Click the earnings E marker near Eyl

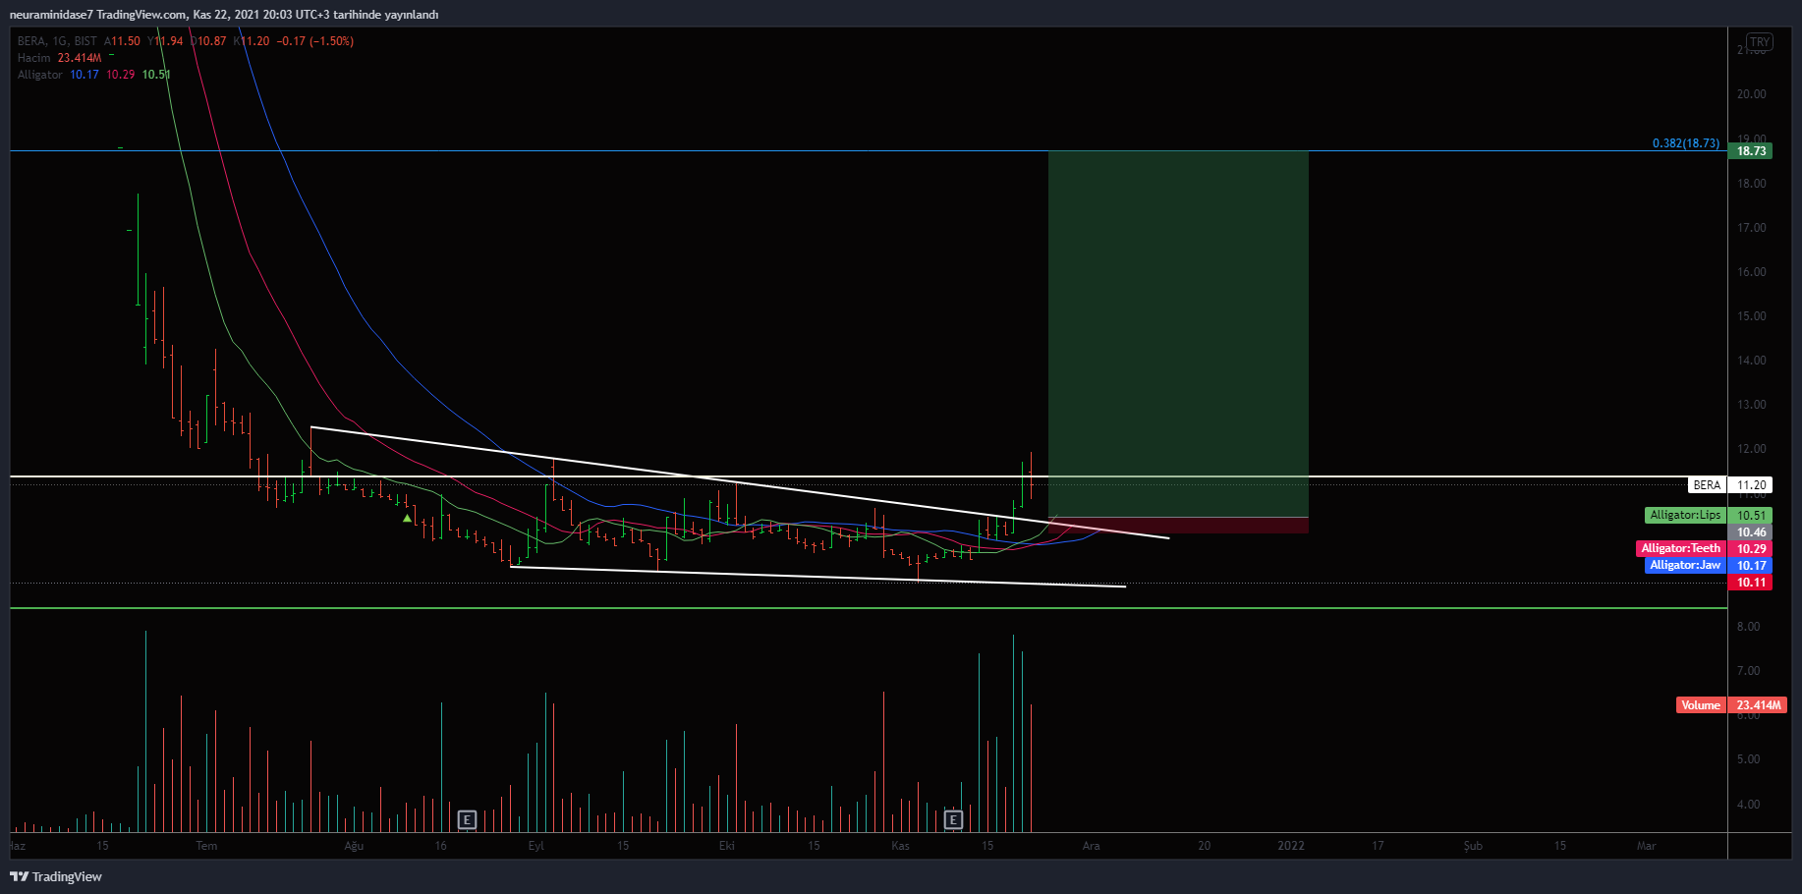[467, 819]
